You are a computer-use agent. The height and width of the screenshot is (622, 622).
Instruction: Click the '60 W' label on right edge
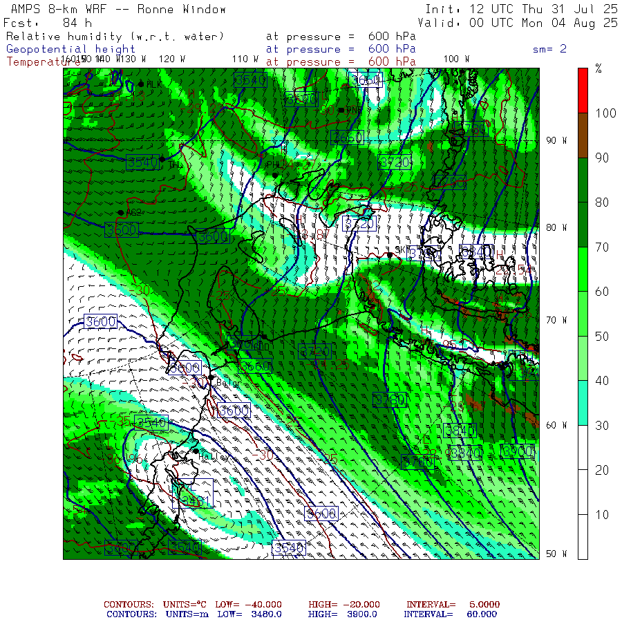(x=556, y=425)
